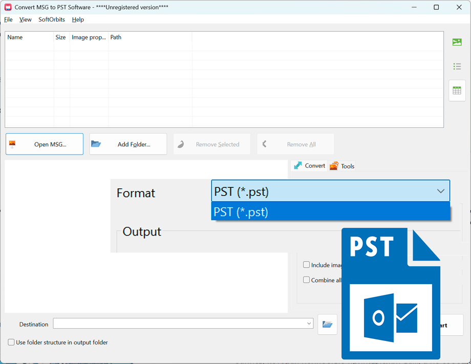Image resolution: width=471 pixels, height=364 pixels.
Task: Open the File menu
Action: [8, 19]
